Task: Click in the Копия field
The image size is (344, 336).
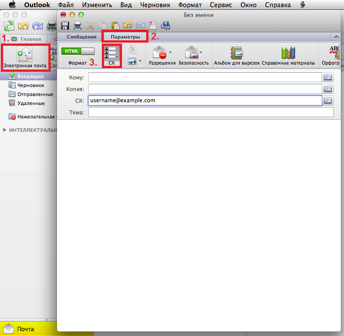Action: tap(205, 89)
